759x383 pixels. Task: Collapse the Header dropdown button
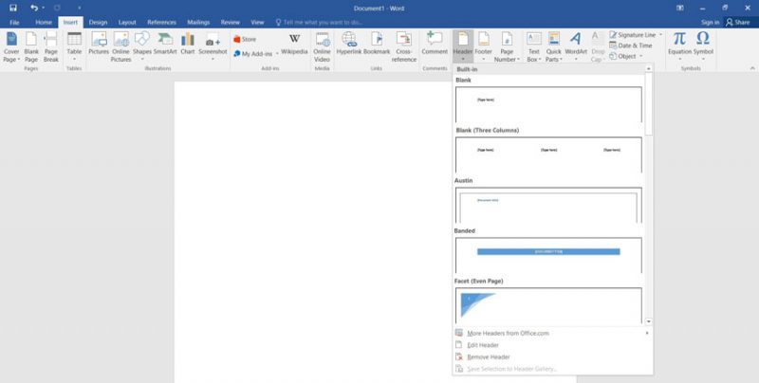click(x=463, y=46)
